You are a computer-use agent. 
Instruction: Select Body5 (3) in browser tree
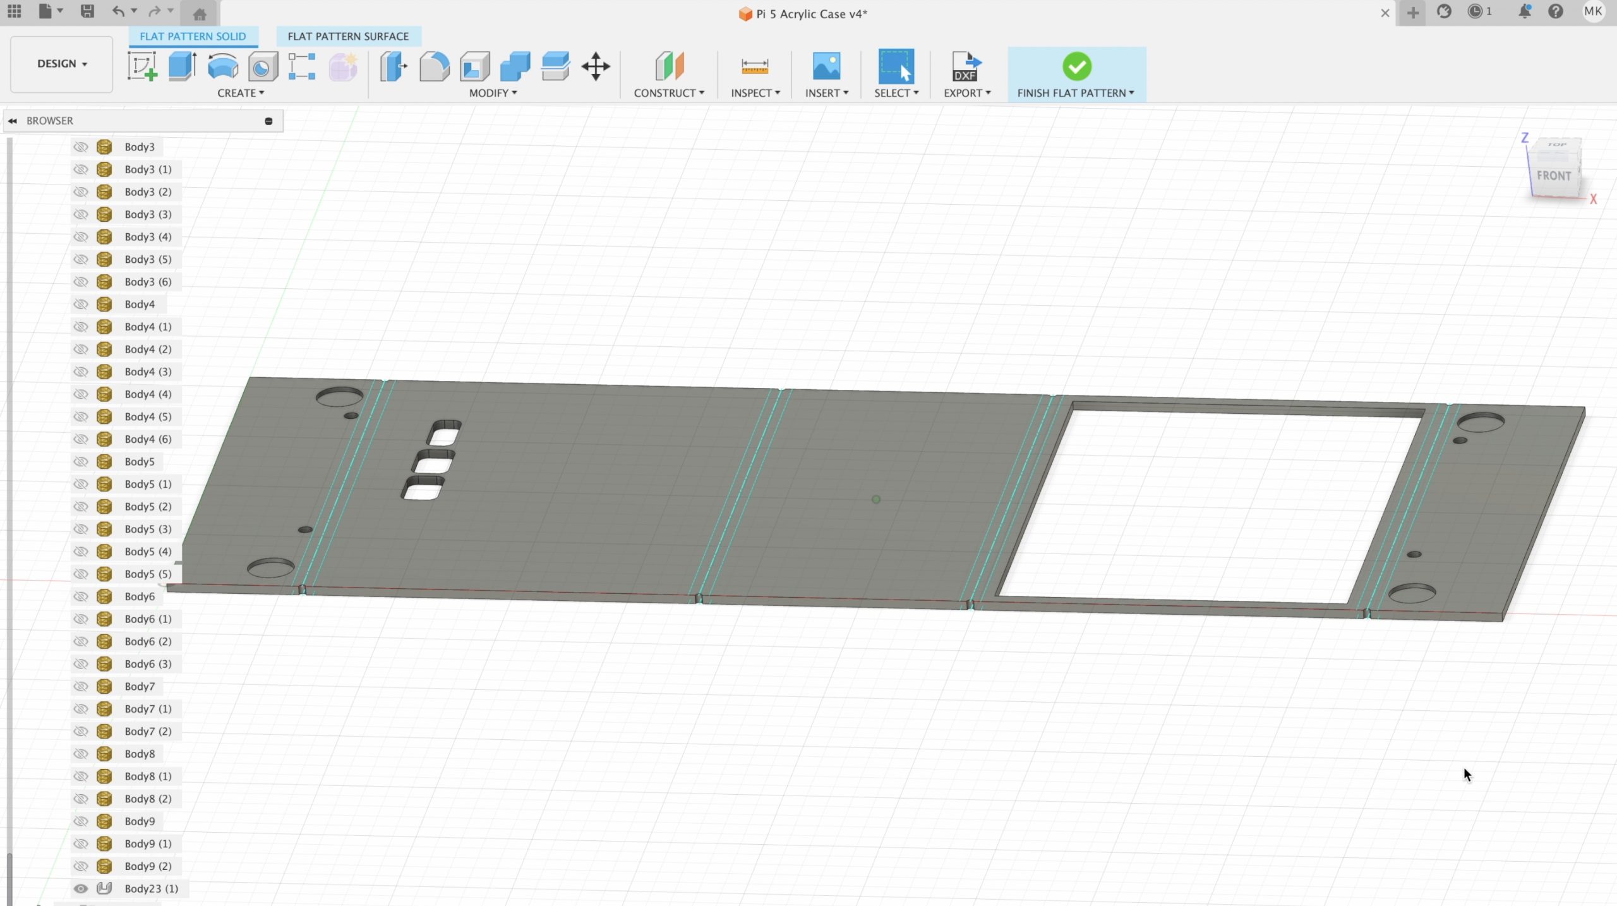pos(148,529)
